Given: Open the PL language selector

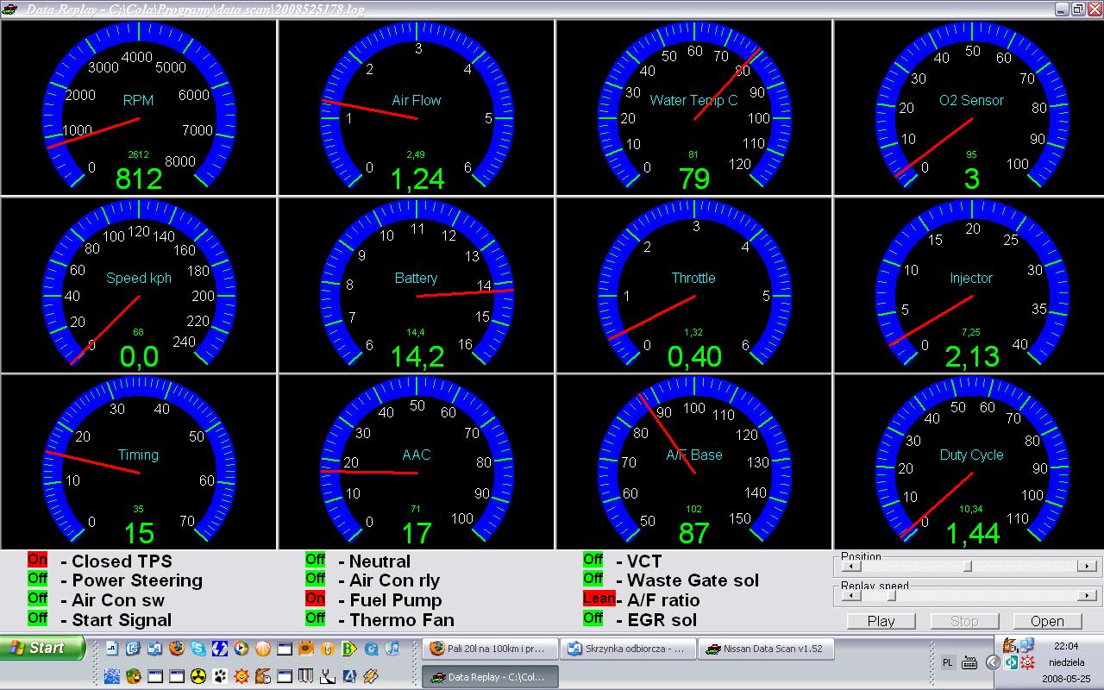Looking at the screenshot, I should click(948, 662).
